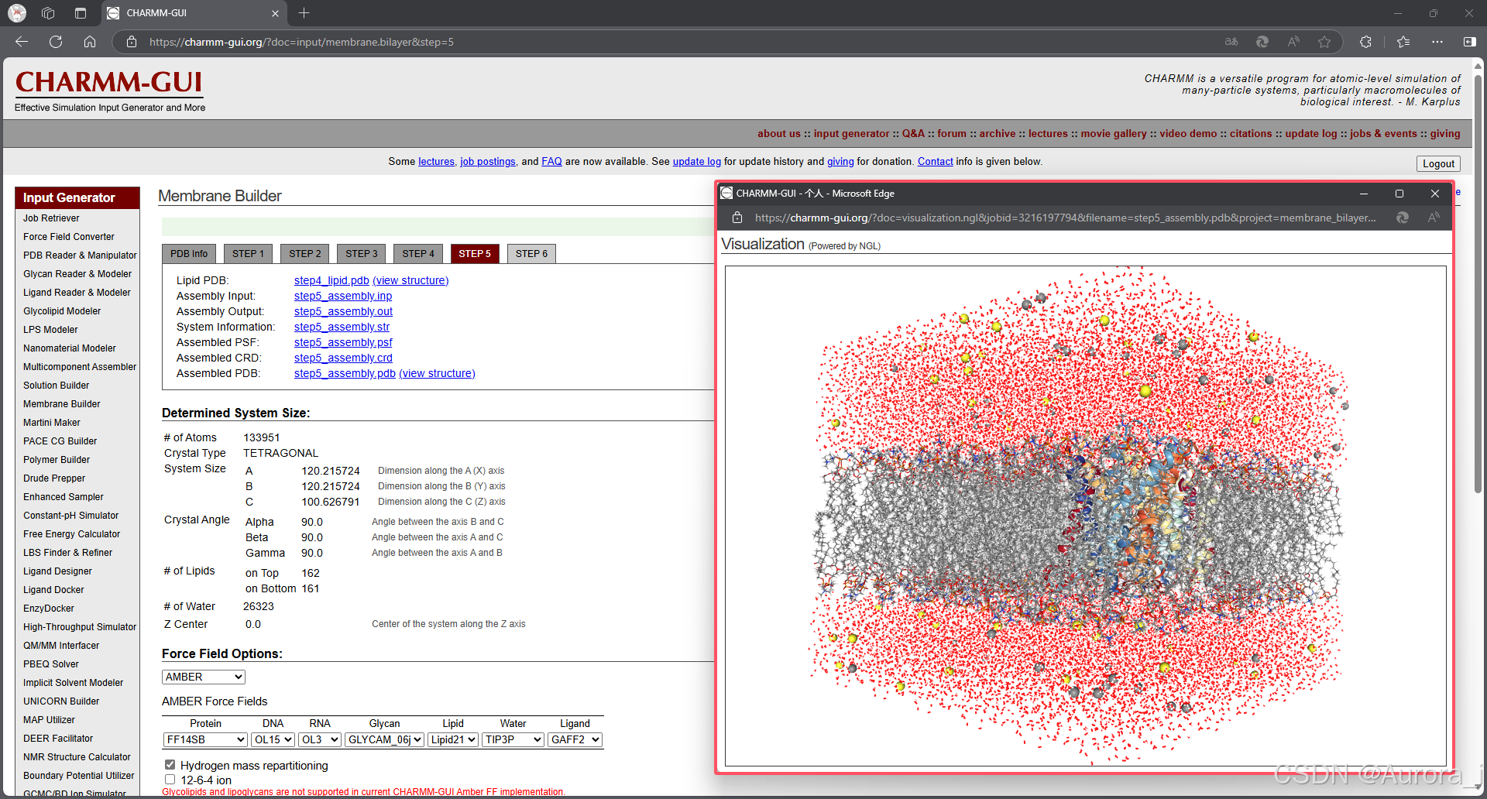Open the input generator menu item
Image resolution: width=1487 pixels, height=799 pixels.
coord(851,133)
